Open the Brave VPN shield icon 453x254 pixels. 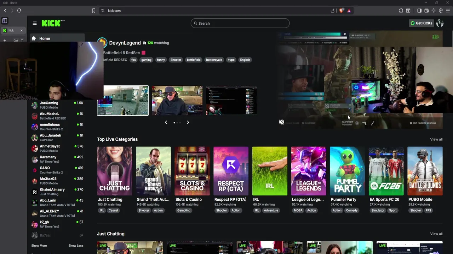tap(441, 11)
